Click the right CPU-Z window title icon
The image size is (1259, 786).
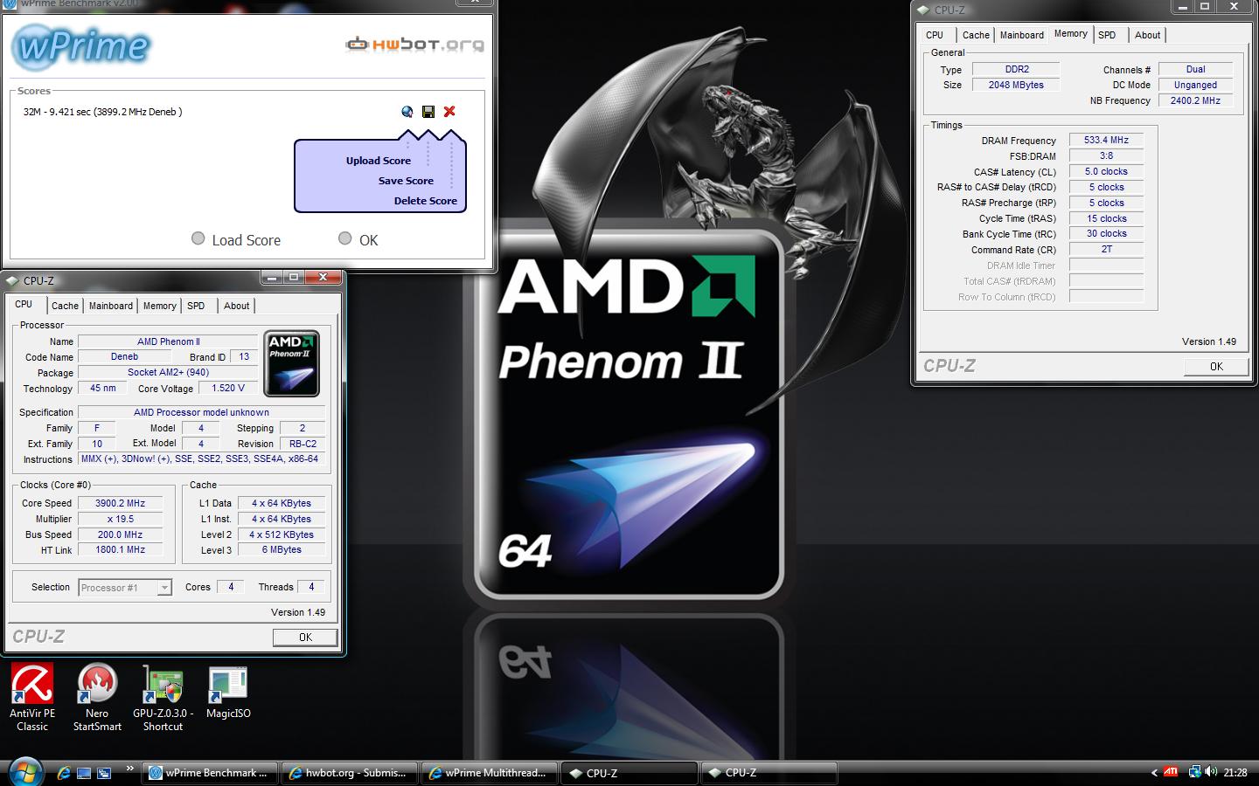coord(923,10)
